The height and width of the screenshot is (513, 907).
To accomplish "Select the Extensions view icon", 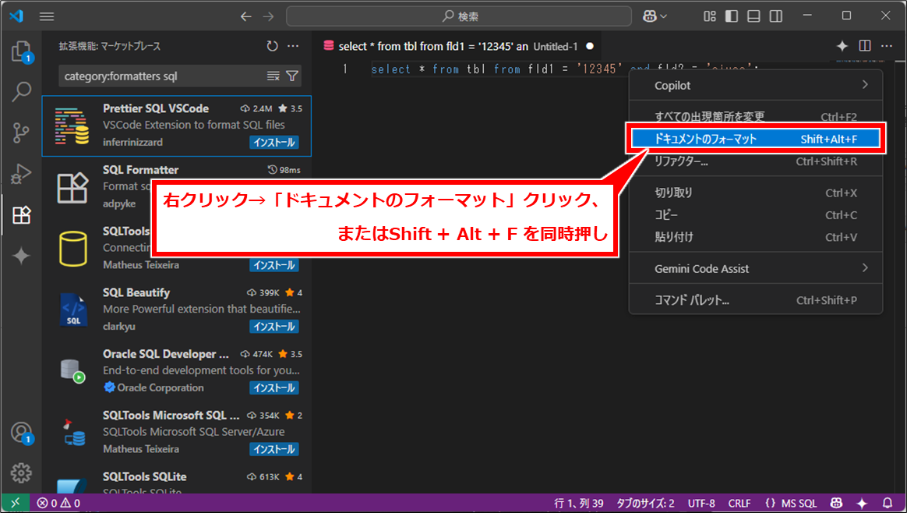I will pos(21,215).
